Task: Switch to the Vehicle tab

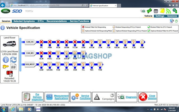Action: click(148, 16)
